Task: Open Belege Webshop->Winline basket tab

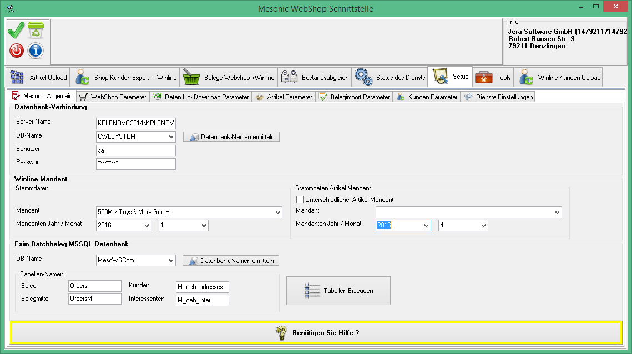Action: click(x=229, y=78)
